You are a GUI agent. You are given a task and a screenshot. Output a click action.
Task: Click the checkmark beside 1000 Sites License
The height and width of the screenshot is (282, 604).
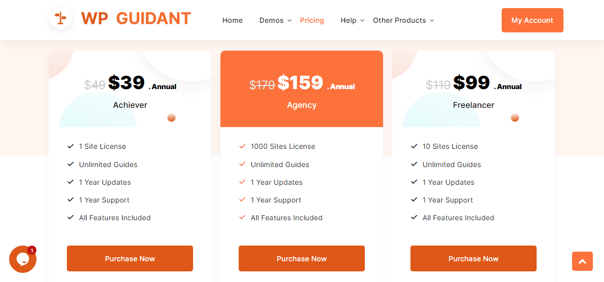[242, 146]
